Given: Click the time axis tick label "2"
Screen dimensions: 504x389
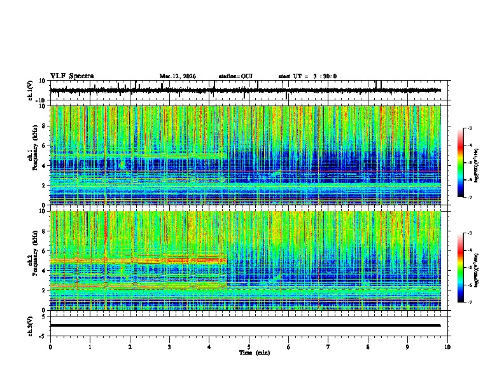Looking at the screenshot, I should pyautogui.click(x=130, y=347).
